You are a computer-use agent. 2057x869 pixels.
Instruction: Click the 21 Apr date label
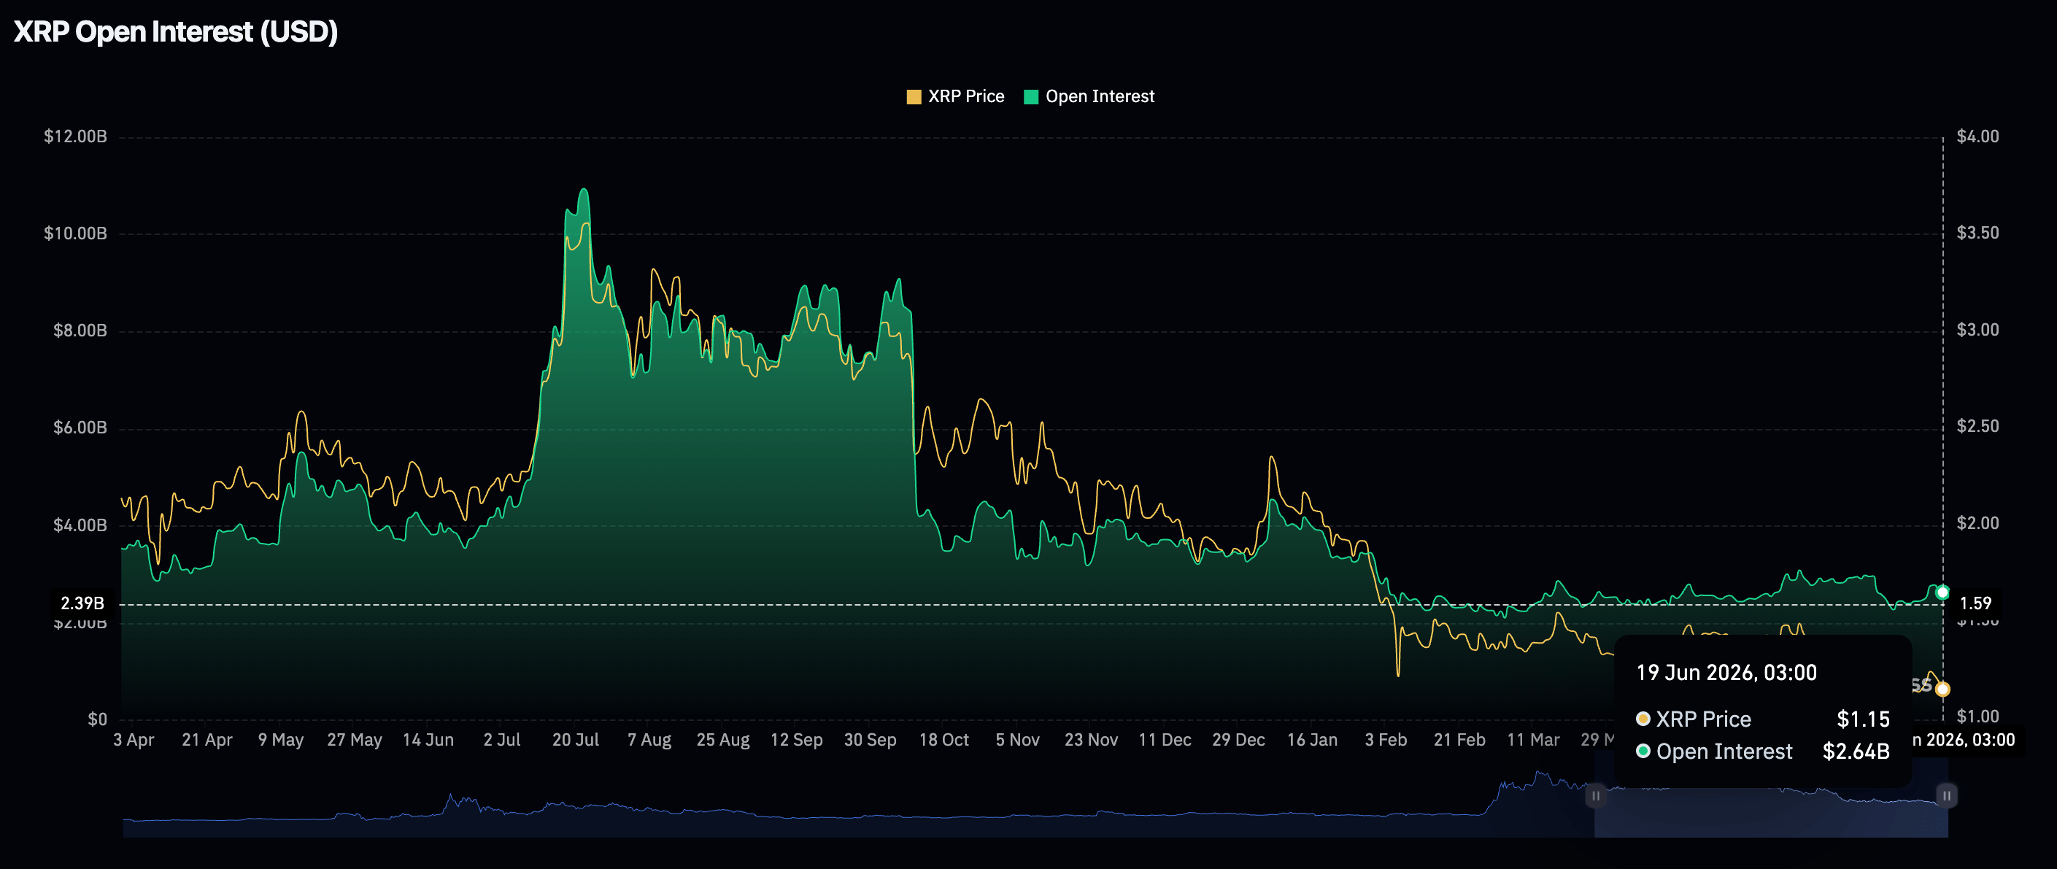(207, 741)
